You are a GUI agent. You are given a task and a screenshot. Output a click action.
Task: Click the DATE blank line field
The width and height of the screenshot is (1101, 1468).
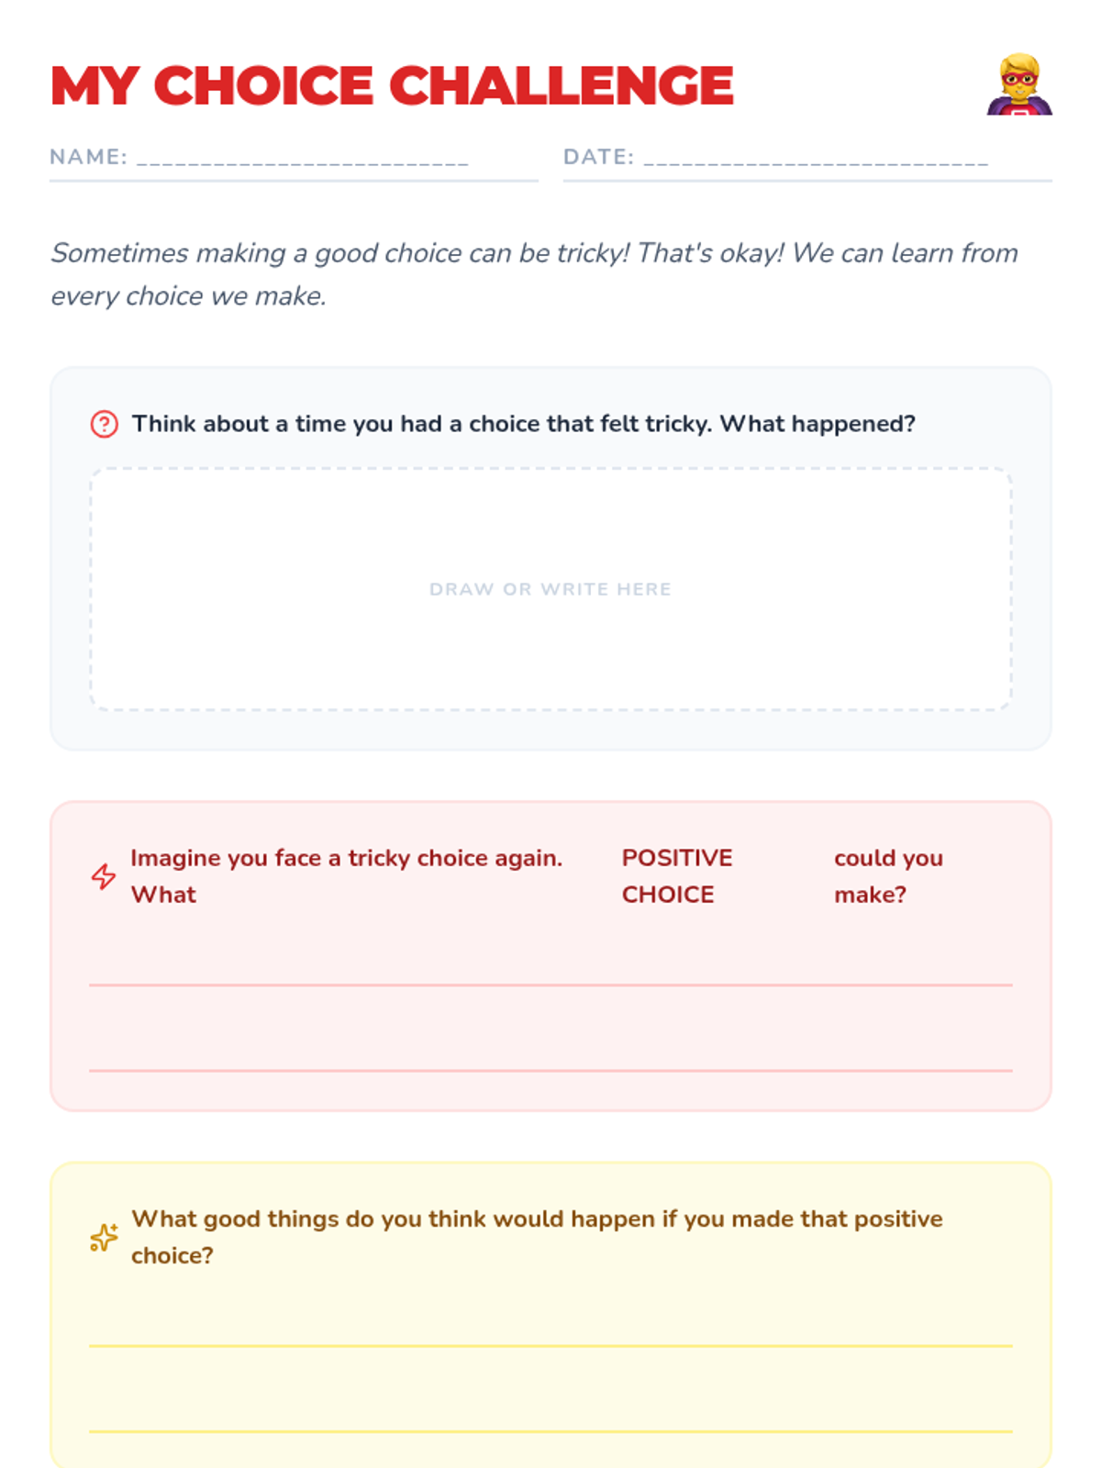817,159
